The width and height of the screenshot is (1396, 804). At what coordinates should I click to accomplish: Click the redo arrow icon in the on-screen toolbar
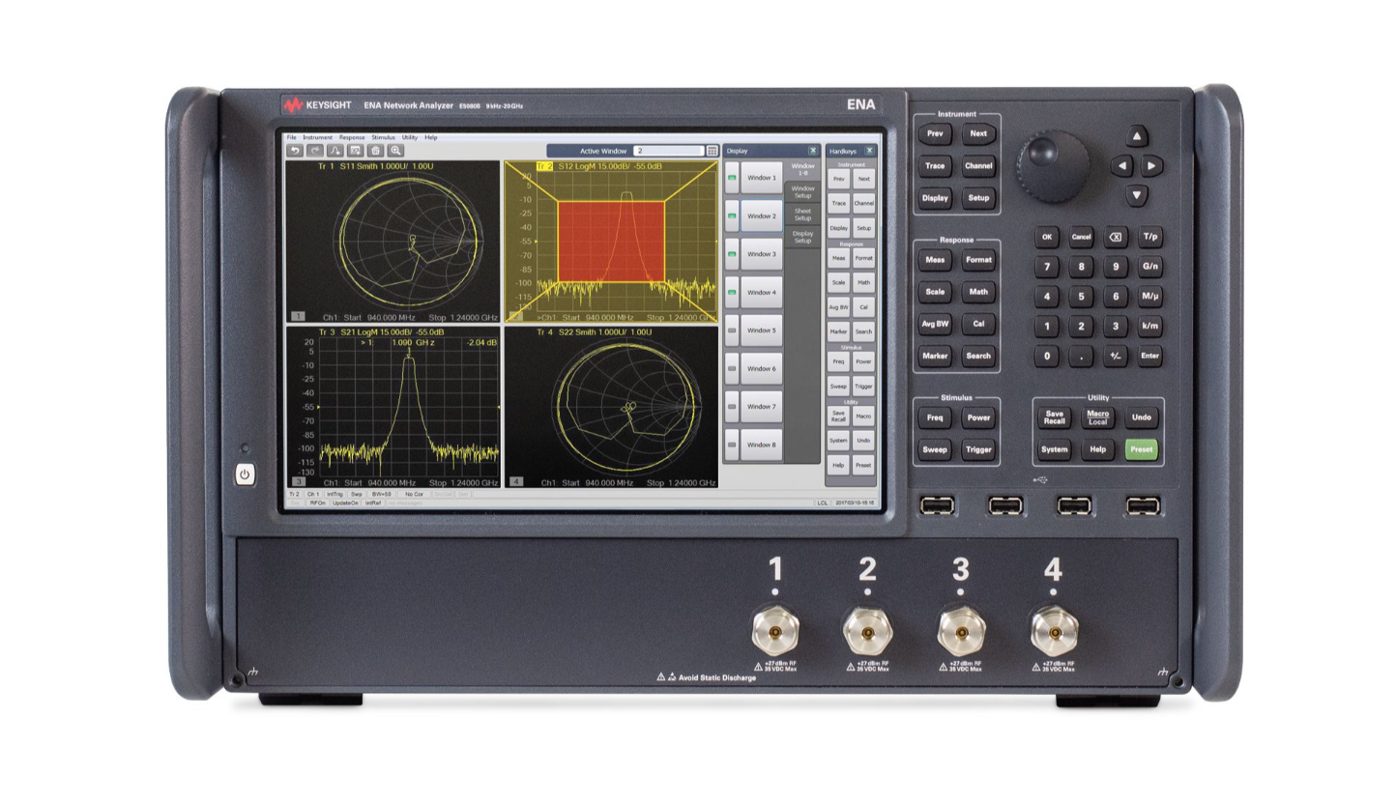pos(315,151)
